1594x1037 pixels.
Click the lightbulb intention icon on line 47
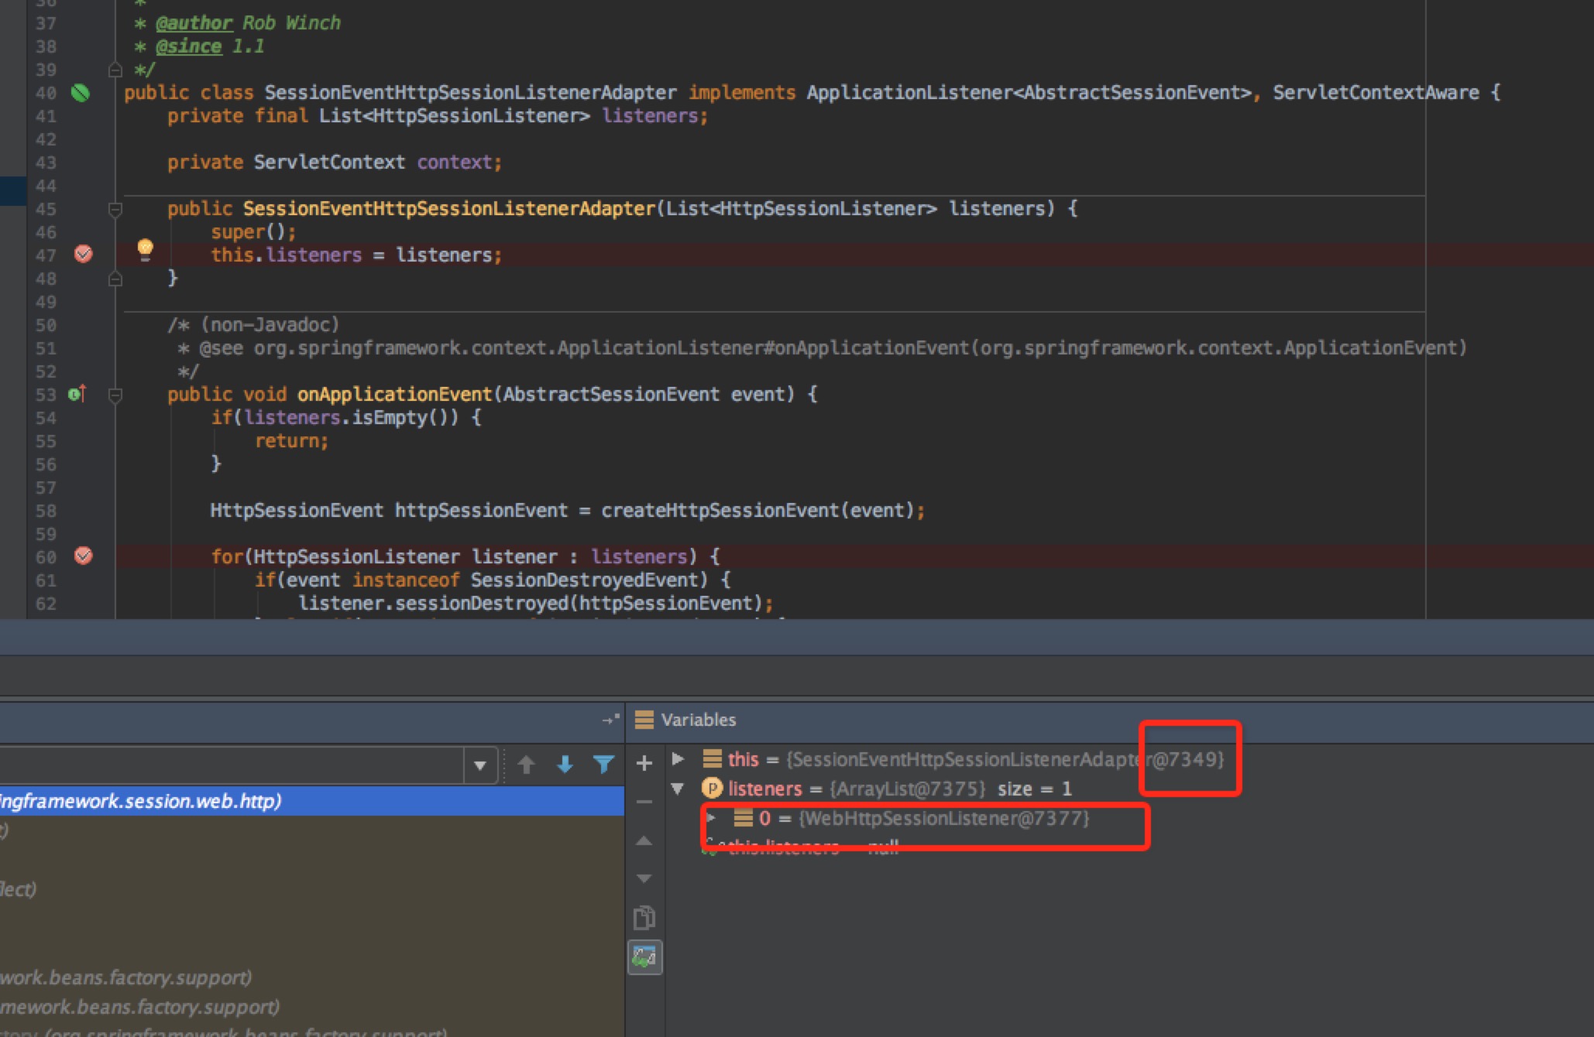point(145,248)
